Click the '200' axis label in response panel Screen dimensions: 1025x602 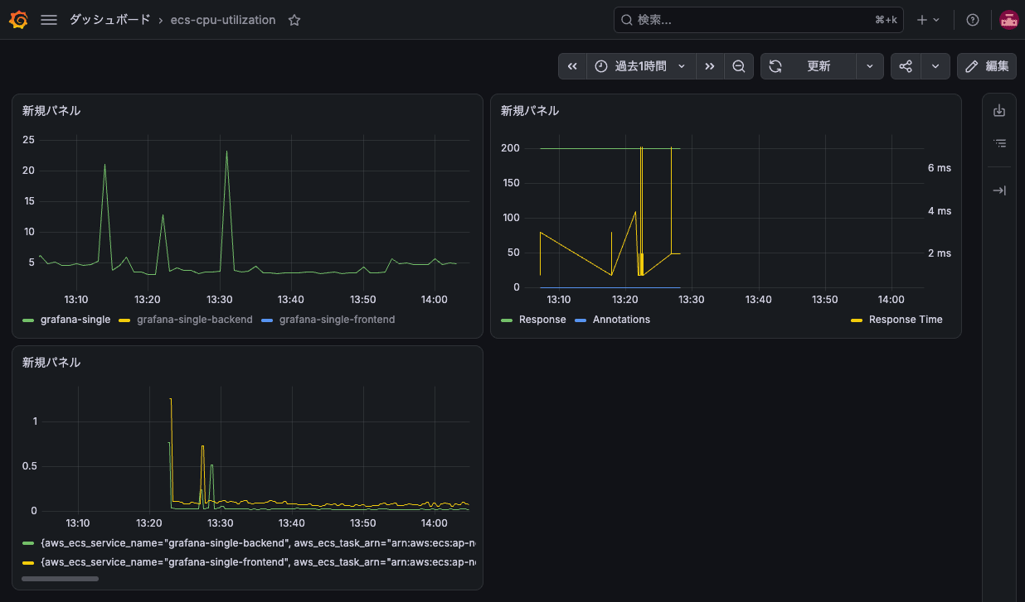[x=510, y=148]
